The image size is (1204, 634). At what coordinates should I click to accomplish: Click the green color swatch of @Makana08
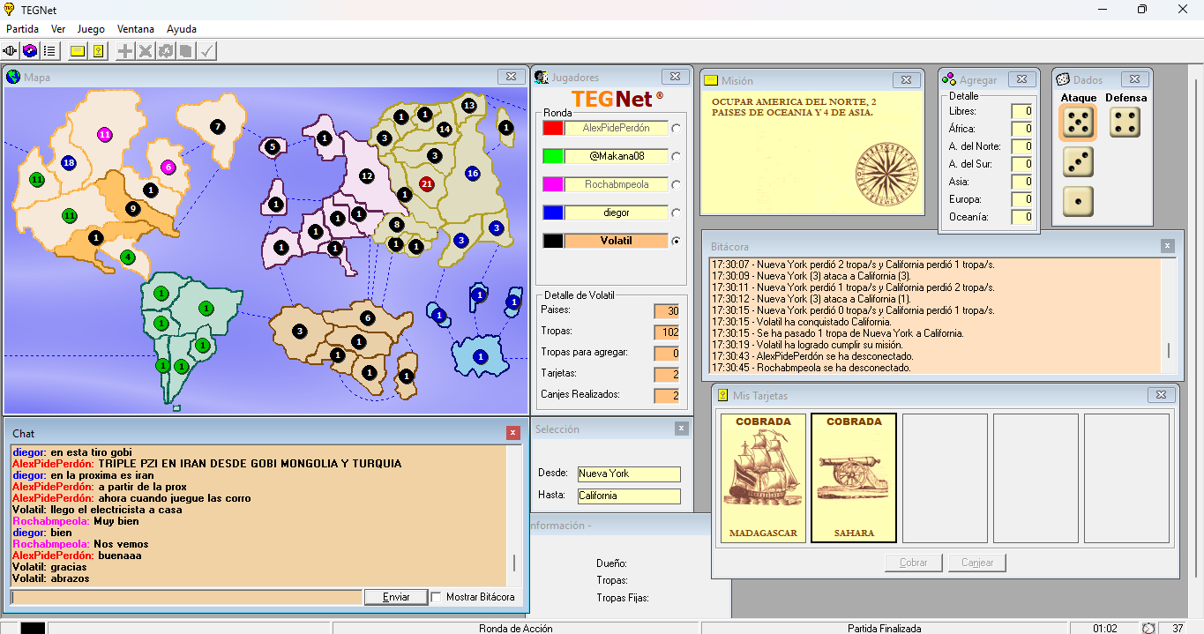click(553, 157)
